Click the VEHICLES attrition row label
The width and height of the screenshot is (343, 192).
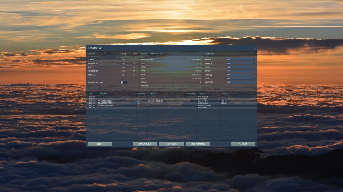point(92,75)
